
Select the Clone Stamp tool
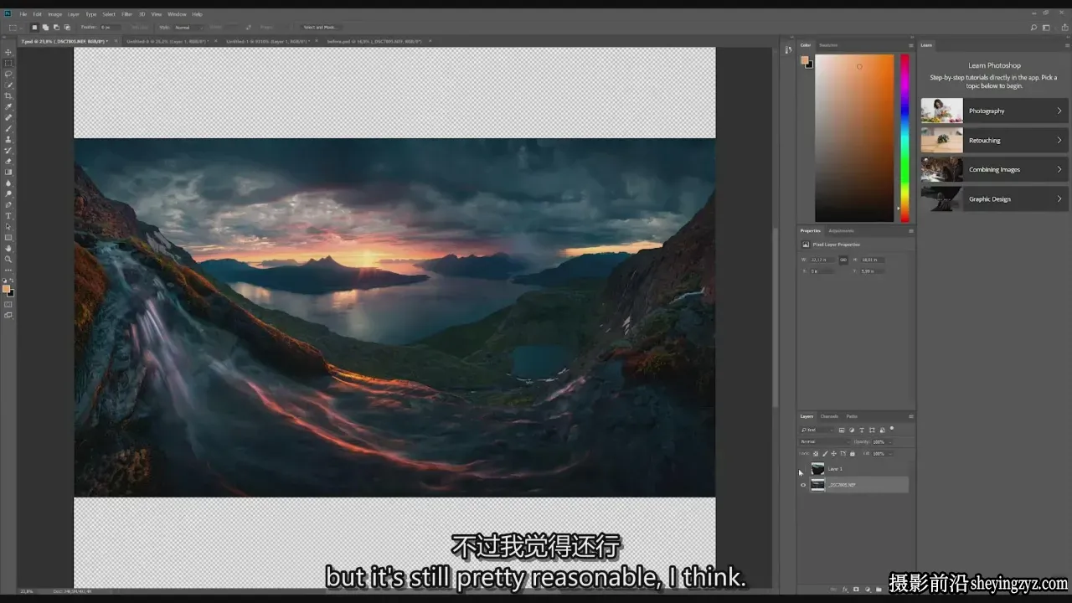tap(8, 139)
